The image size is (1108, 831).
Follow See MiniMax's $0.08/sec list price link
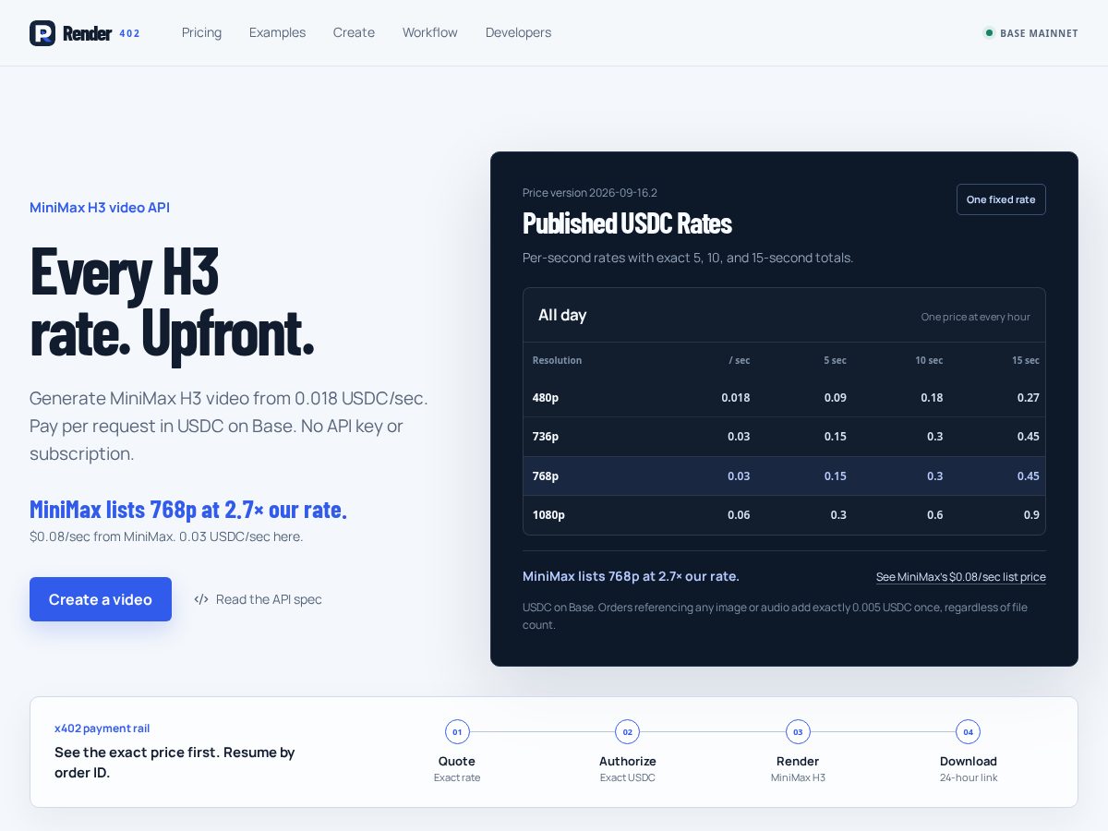click(961, 577)
